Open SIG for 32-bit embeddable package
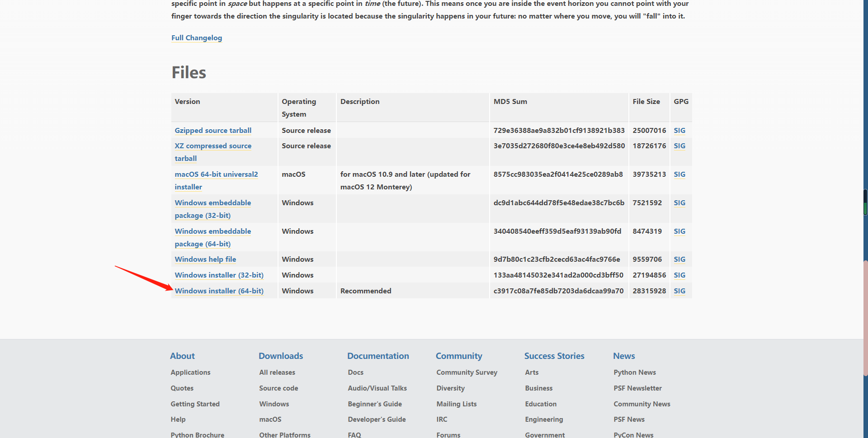 click(x=679, y=203)
